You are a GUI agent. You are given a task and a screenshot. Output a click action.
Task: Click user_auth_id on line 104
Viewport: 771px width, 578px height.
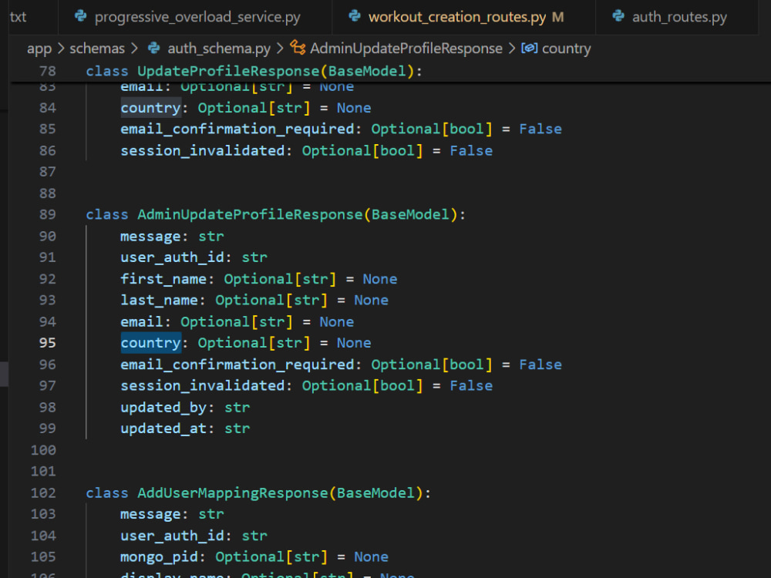tap(173, 536)
